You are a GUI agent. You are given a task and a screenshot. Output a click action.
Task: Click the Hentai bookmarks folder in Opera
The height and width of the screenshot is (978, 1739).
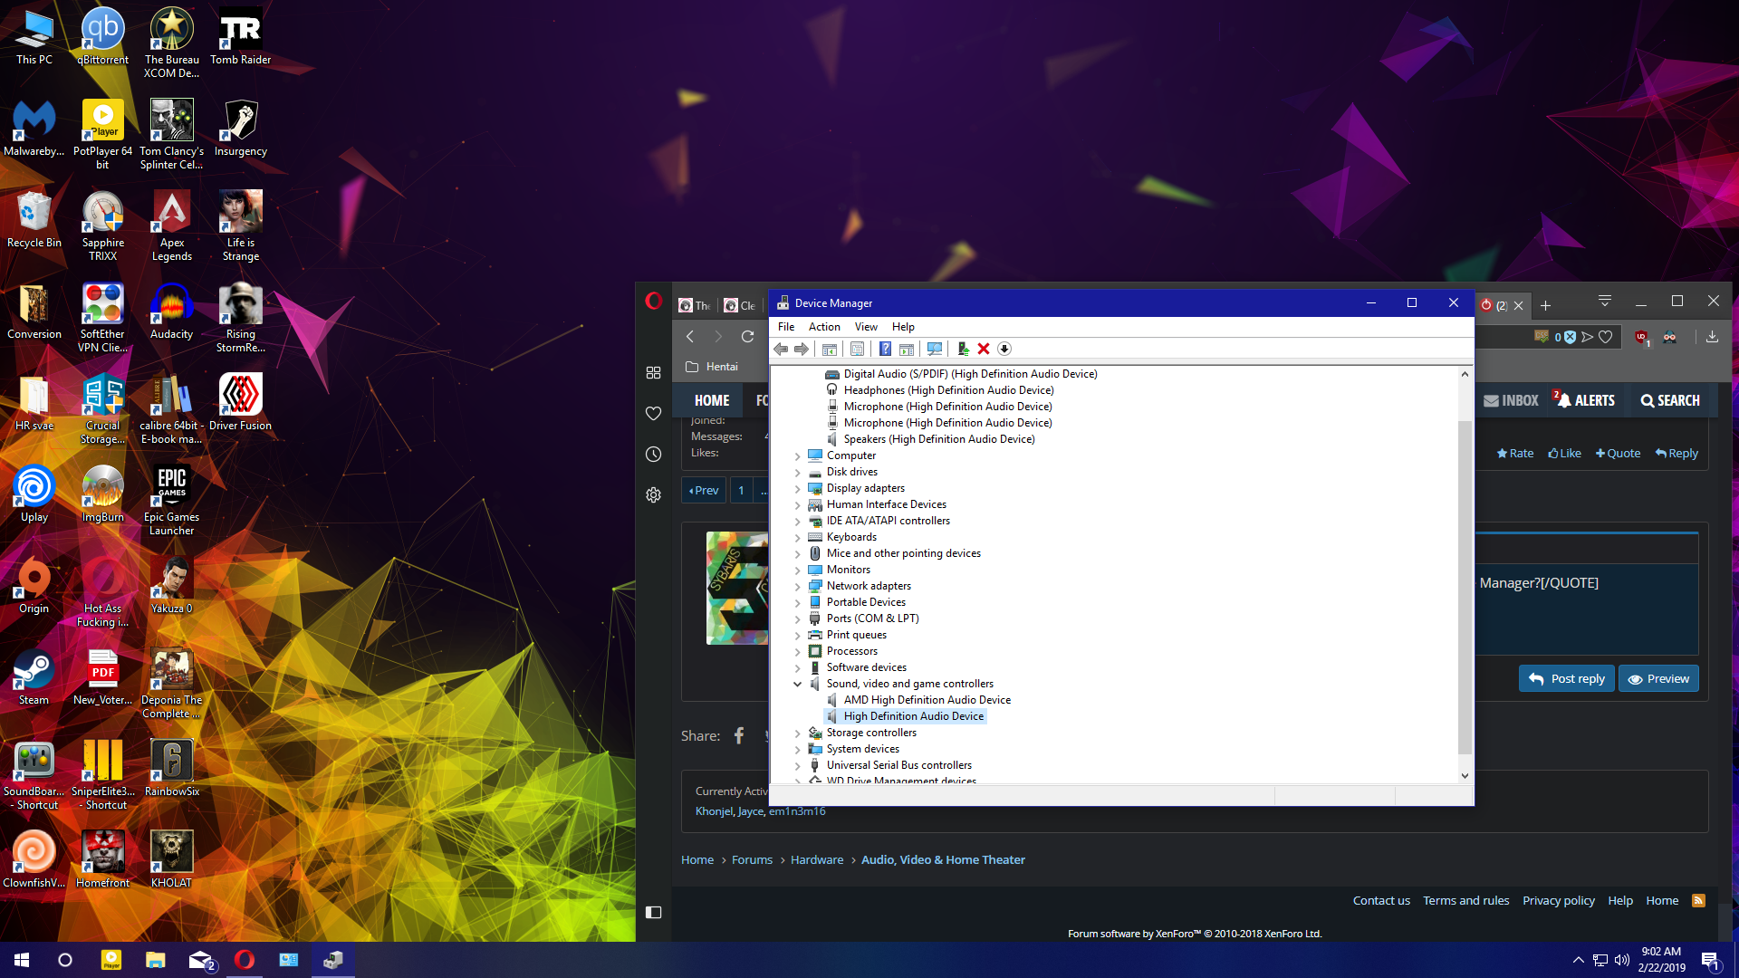tap(712, 367)
